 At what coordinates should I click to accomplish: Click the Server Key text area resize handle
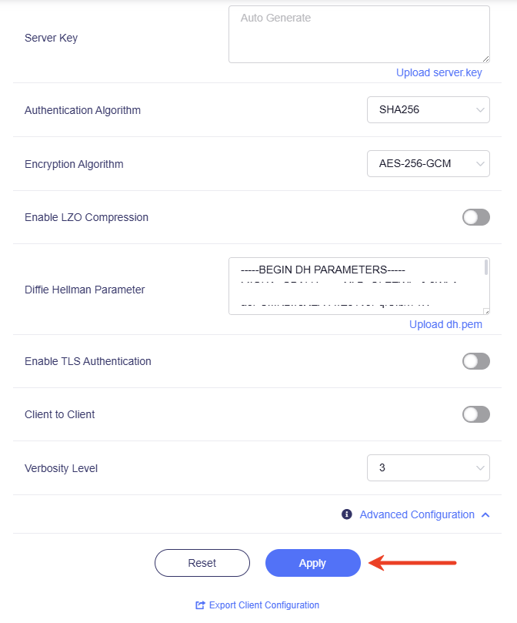tap(485, 59)
